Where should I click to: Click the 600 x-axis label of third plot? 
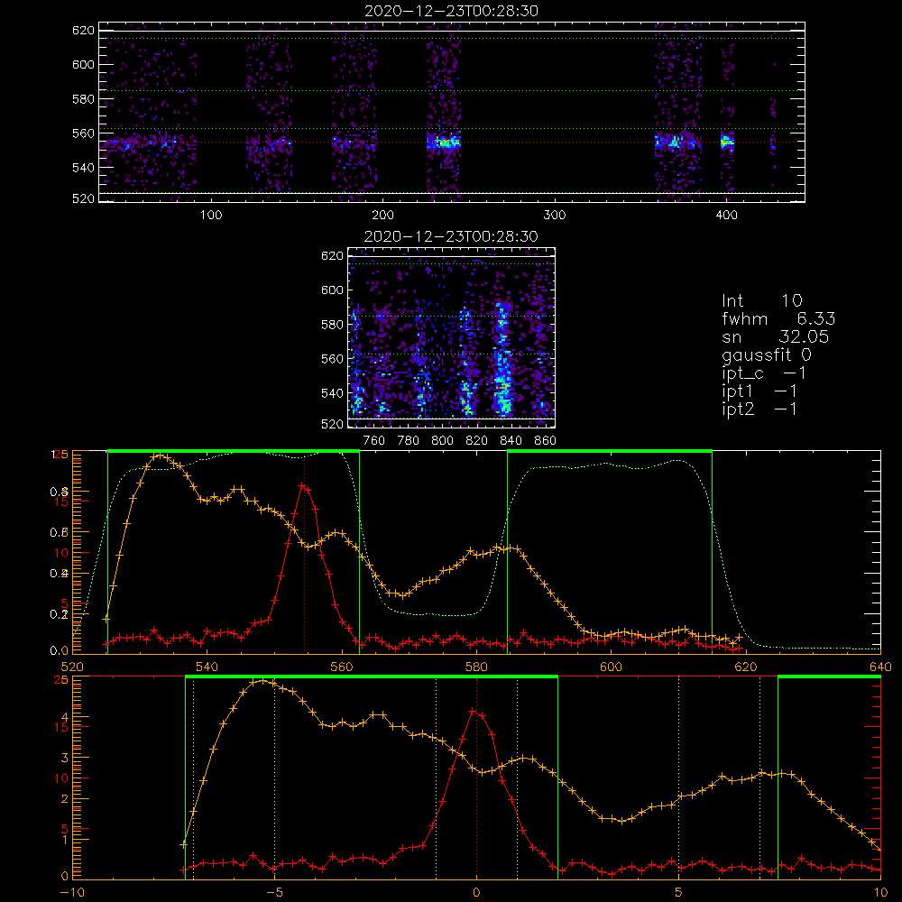(611, 667)
